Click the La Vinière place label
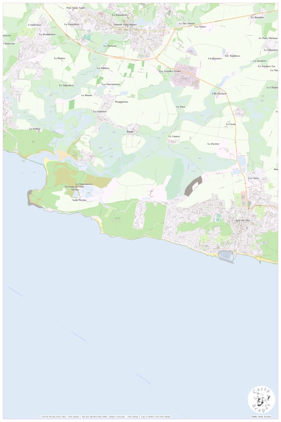 [x=174, y=136]
